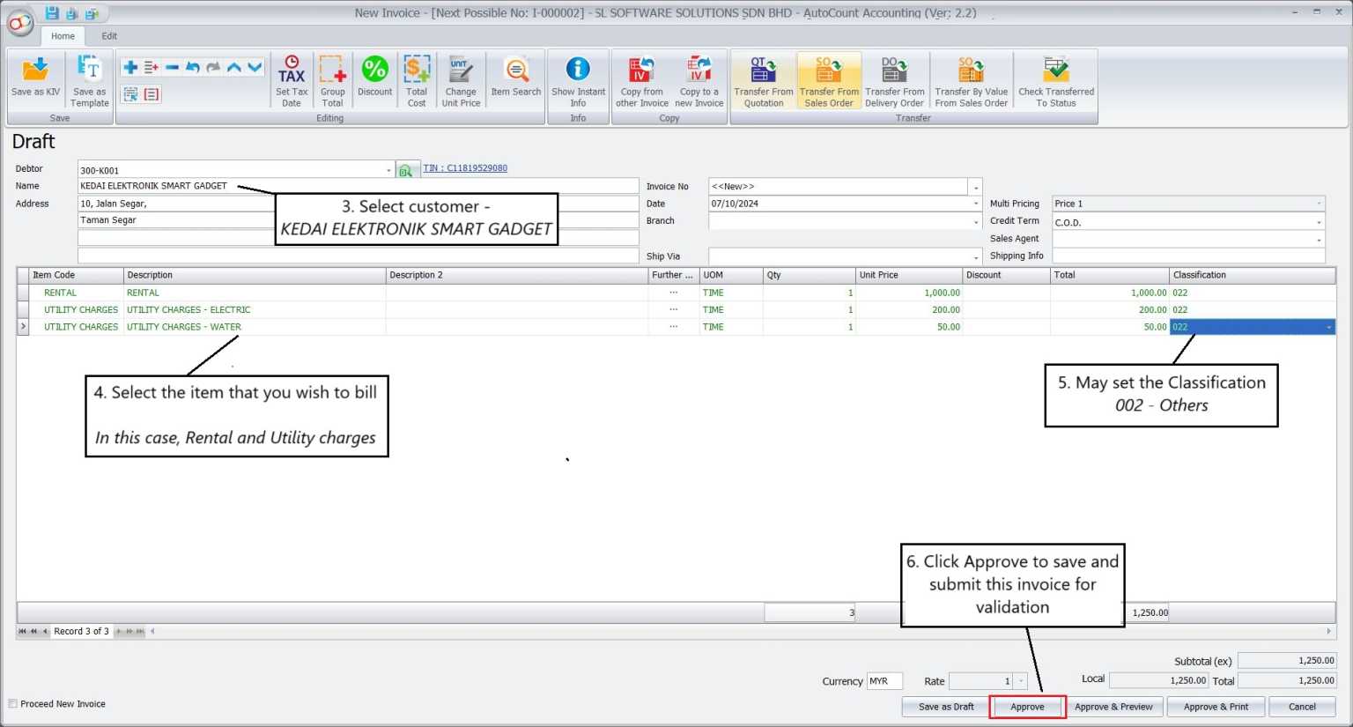The image size is (1353, 727).
Task: Click the Currency MYR field
Action: pyautogui.click(x=884, y=681)
